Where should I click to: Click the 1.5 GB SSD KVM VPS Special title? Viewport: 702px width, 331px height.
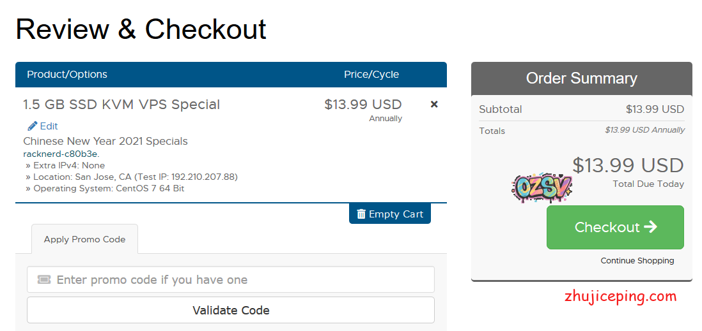(121, 105)
